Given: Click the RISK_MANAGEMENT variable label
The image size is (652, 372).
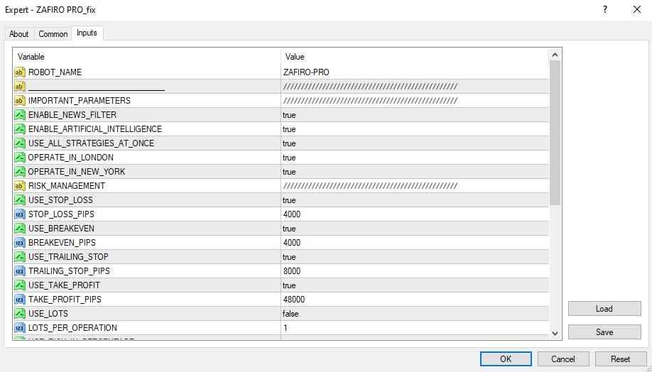Looking at the screenshot, I should click(x=67, y=185).
